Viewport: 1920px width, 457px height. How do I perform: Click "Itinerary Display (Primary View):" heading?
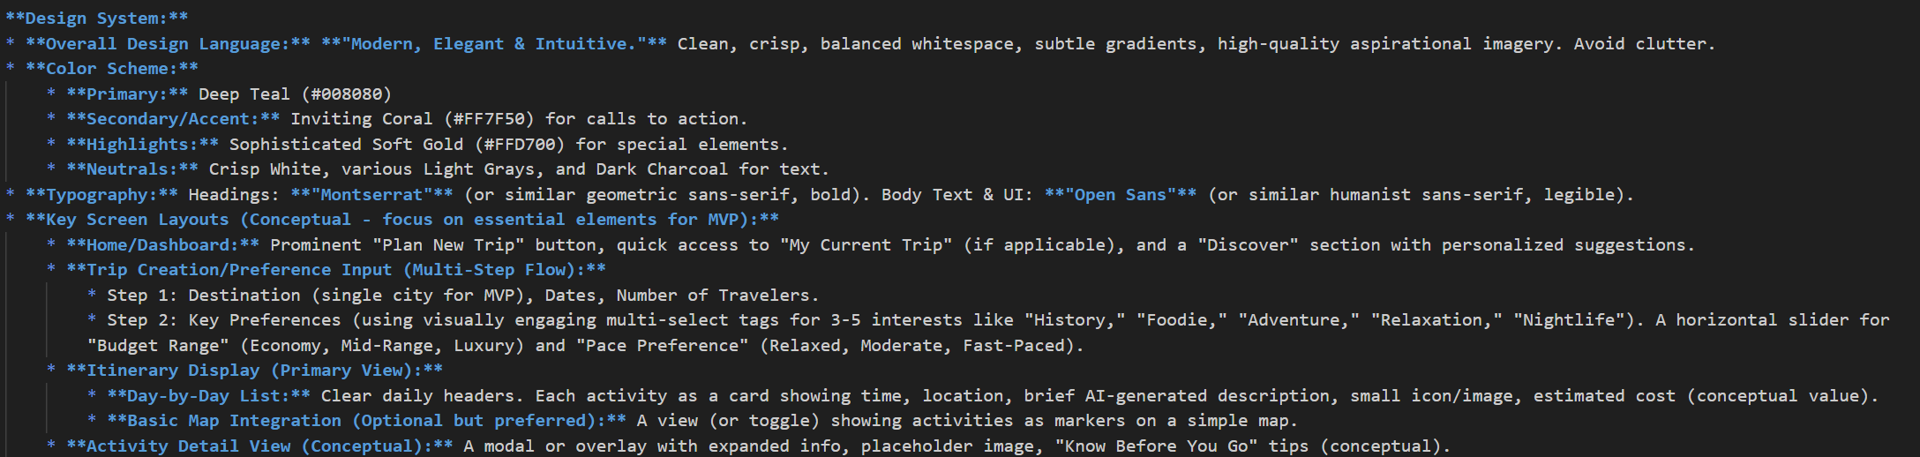click(255, 370)
